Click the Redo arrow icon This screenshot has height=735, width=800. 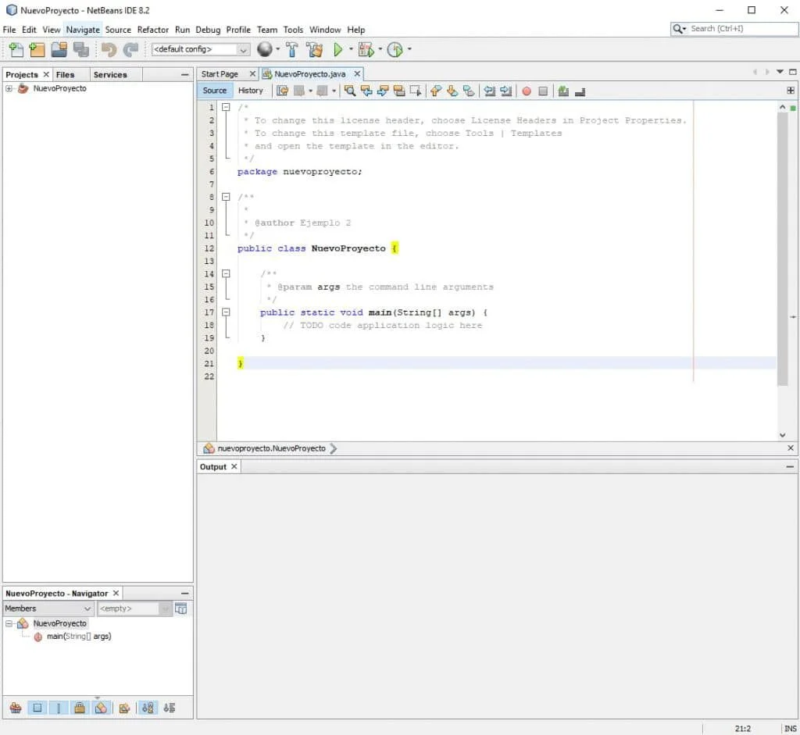[x=130, y=49]
